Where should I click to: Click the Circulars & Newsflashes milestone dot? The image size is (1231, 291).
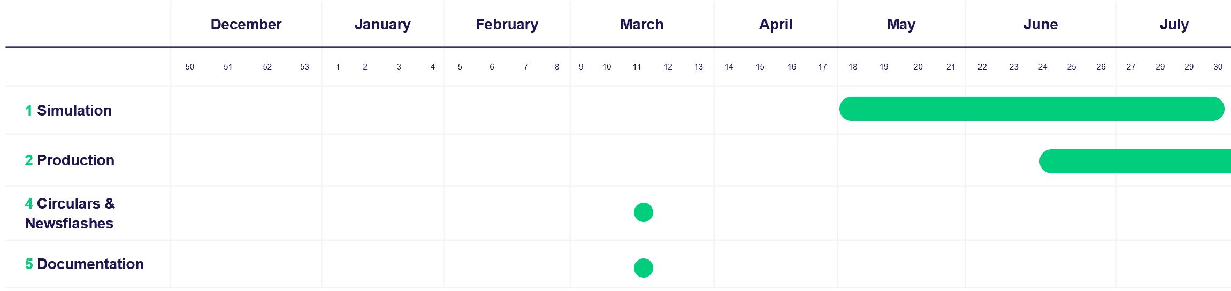643,212
